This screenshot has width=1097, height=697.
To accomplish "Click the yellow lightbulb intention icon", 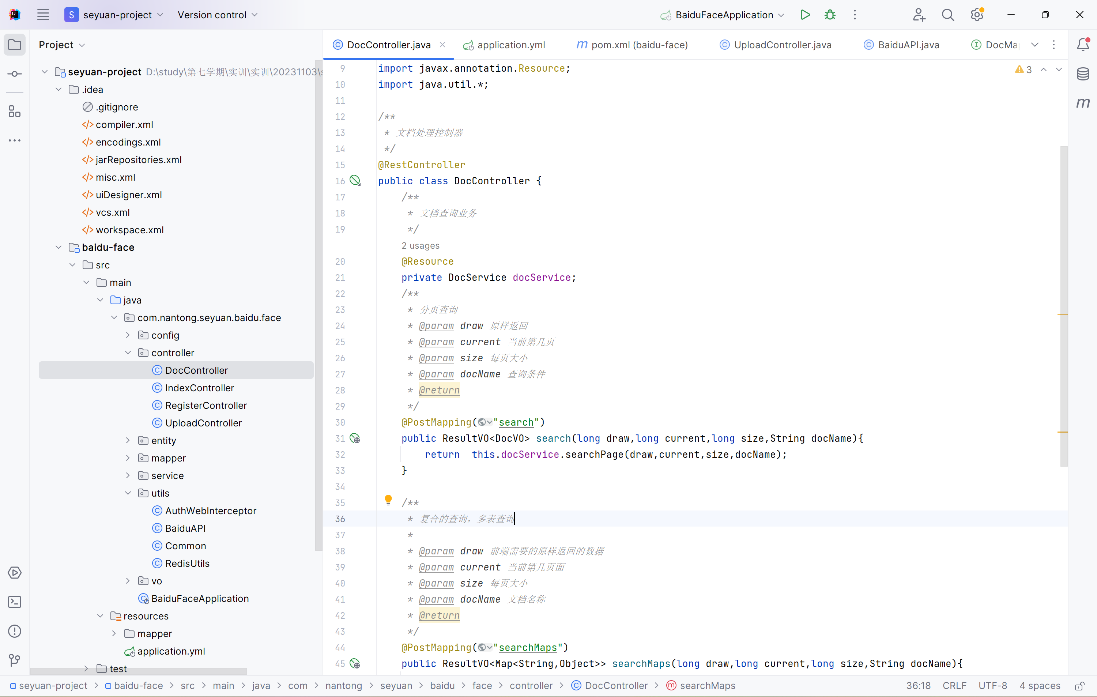I will tap(388, 500).
